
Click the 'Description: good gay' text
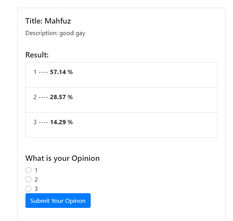tap(55, 33)
